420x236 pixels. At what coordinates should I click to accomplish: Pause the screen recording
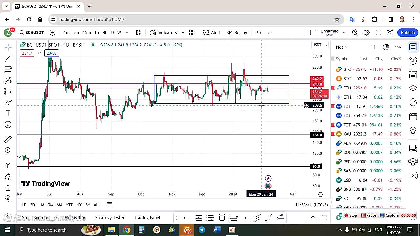pyautogui.click(x=368, y=215)
